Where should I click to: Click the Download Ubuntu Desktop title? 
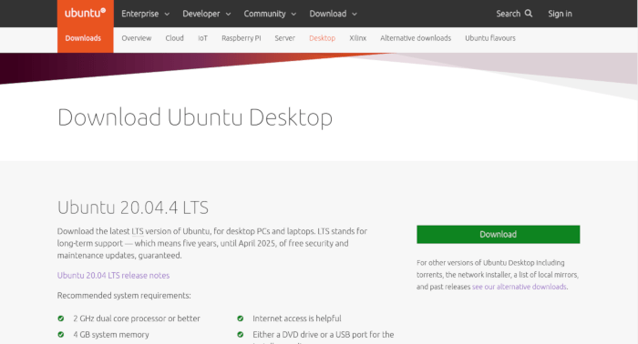(195, 117)
